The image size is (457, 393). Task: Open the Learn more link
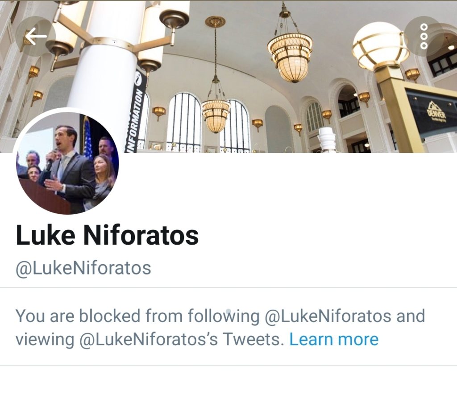[334, 339]
